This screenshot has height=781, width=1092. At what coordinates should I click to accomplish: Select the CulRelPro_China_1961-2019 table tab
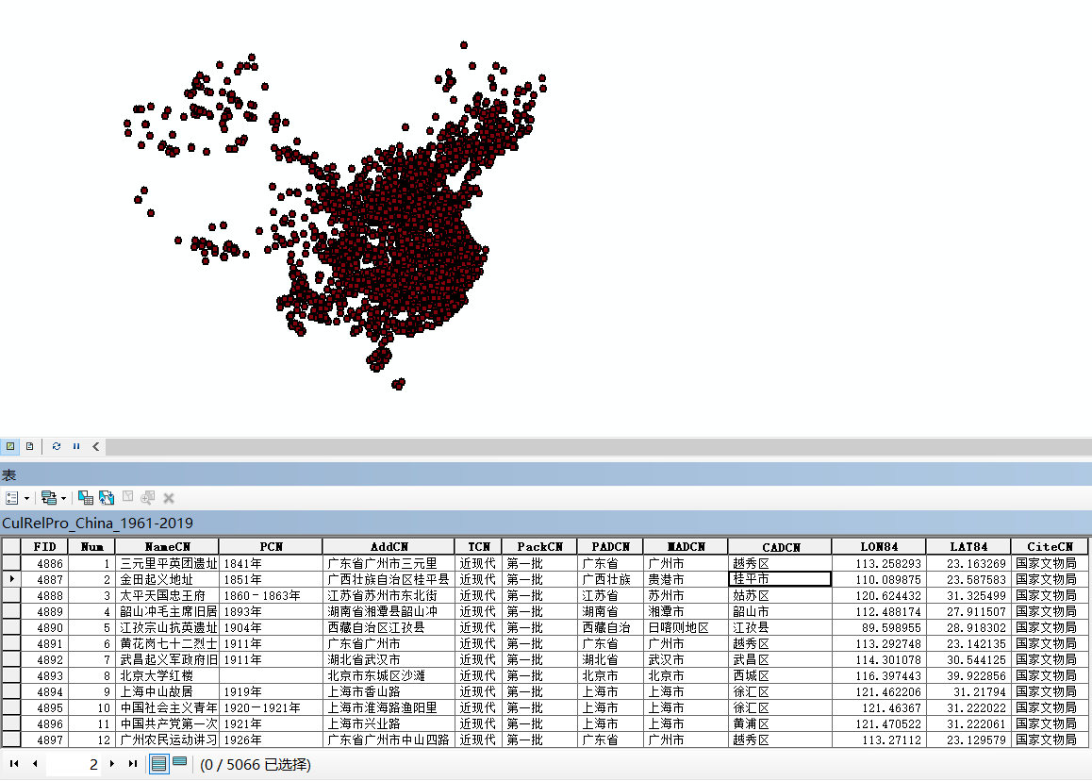(97, 523)
